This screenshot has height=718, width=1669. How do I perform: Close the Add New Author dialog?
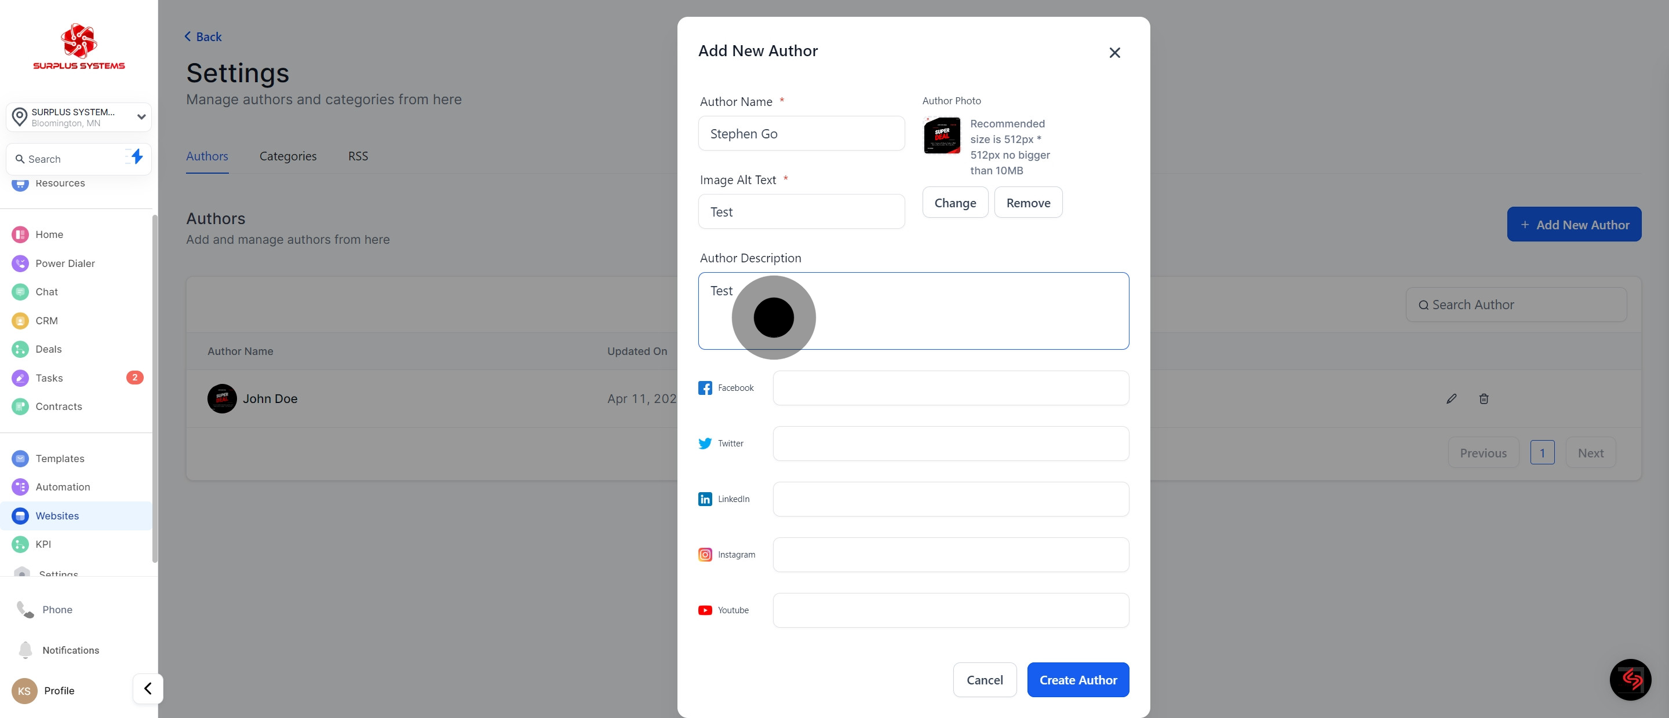1114,53
